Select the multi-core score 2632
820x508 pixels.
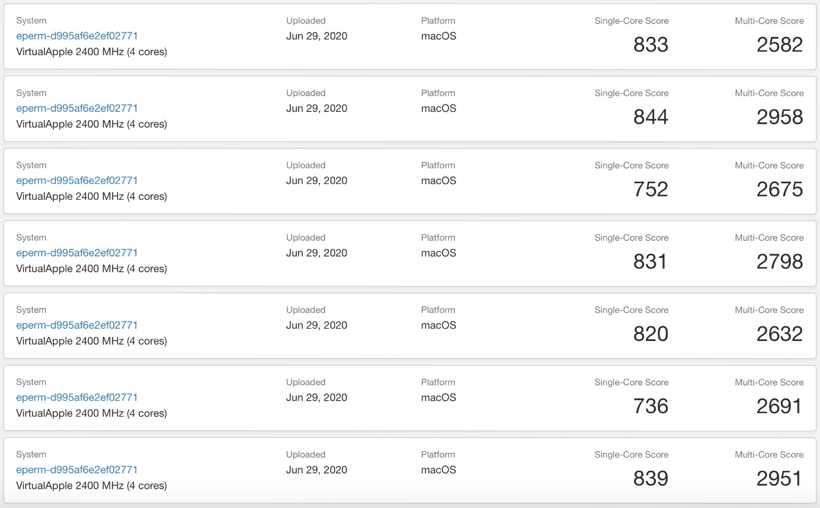780,333
